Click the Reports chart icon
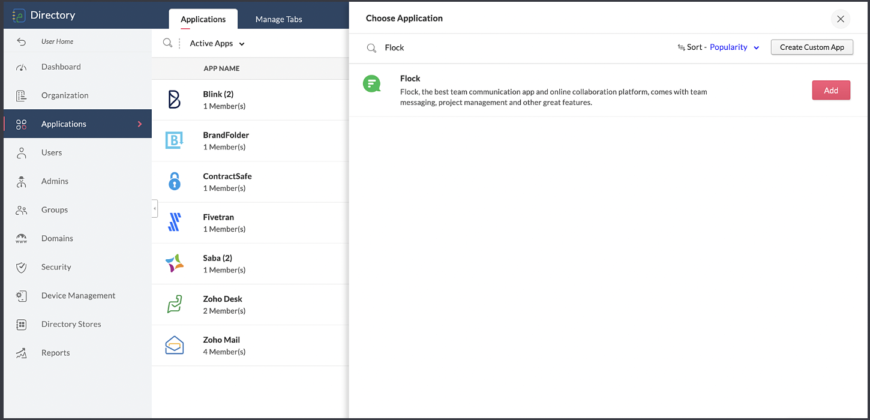Viewport: 870px width, 420px height. (22, 353)
